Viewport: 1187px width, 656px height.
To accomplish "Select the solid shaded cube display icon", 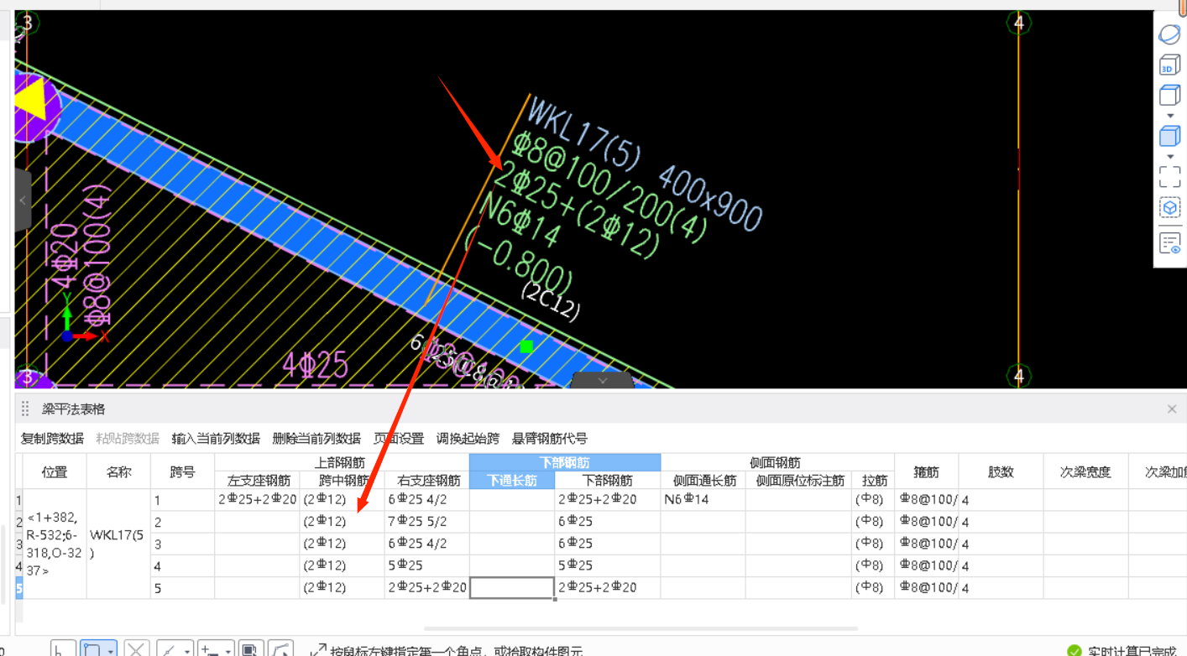I will [1169, 136].
